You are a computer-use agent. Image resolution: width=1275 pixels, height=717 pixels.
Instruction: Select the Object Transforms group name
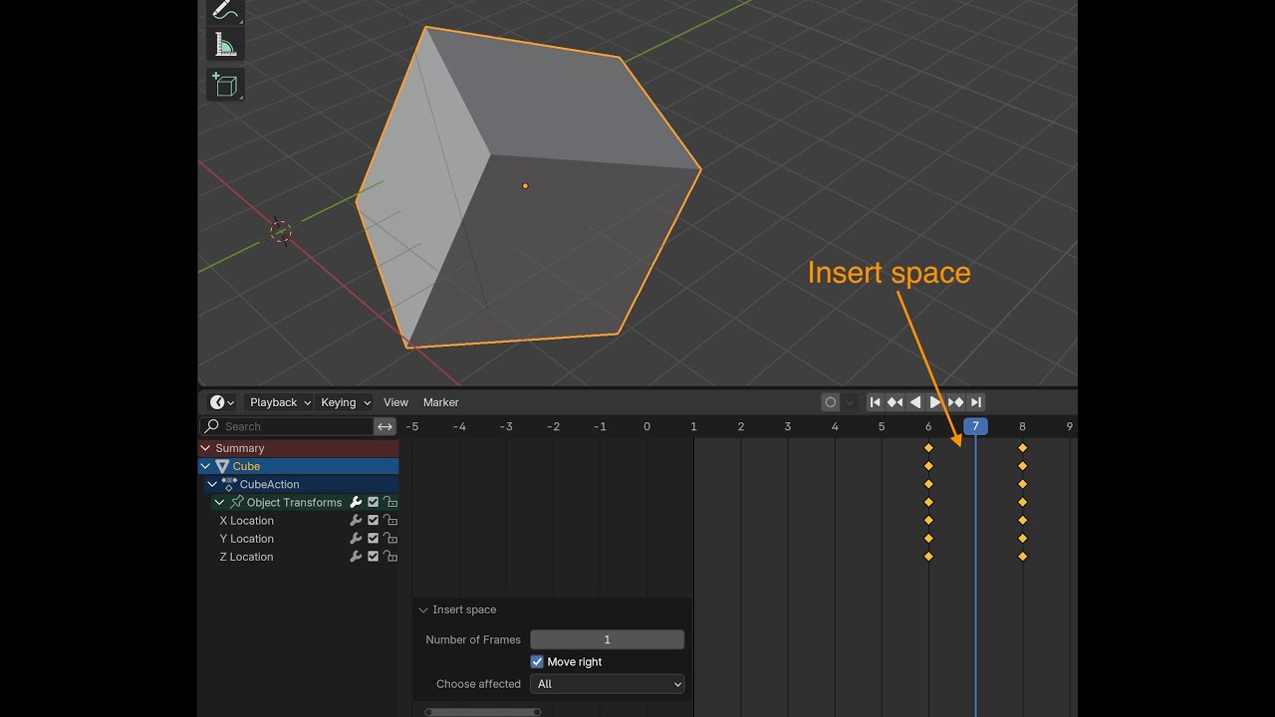[x=294, y=502]
